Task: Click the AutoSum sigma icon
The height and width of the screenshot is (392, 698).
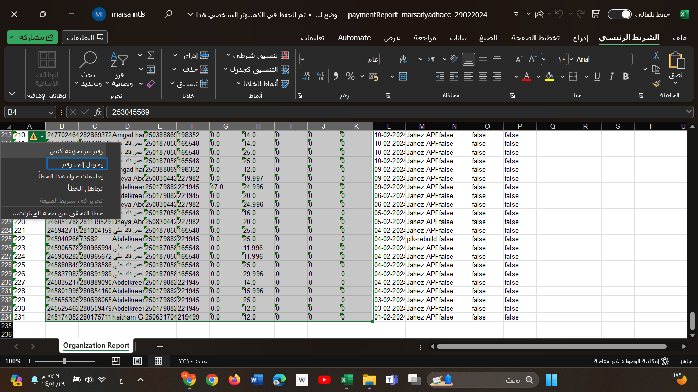Action: point(151,55)
